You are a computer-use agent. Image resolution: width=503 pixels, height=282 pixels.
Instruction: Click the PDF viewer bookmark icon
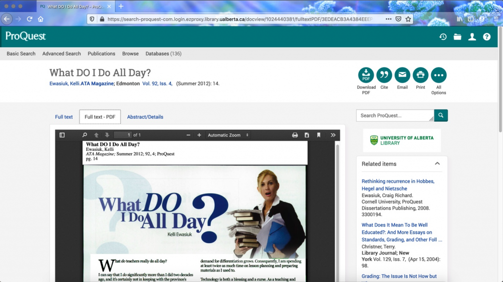click(x=318, y=135)
